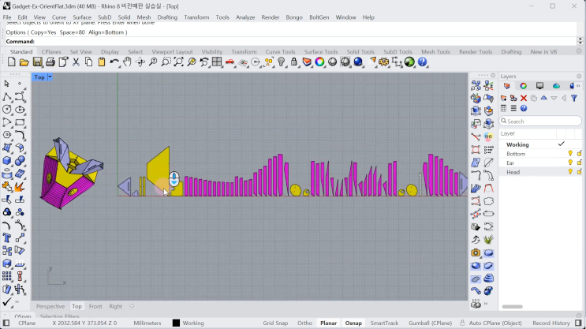This screenshot has height=329, width=586.
Task: Select the Text tool in left sidebar
Action: (x=7, y=237)
